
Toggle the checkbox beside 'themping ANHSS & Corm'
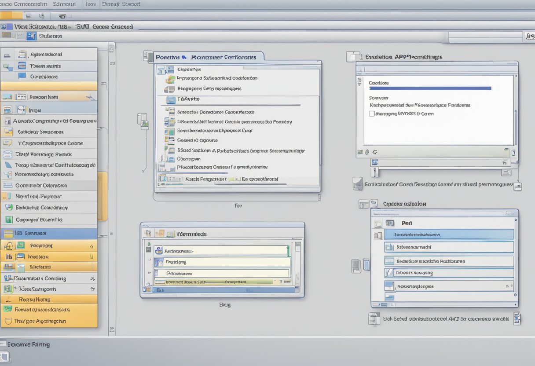pyautogui.click(x=372, y=113)
